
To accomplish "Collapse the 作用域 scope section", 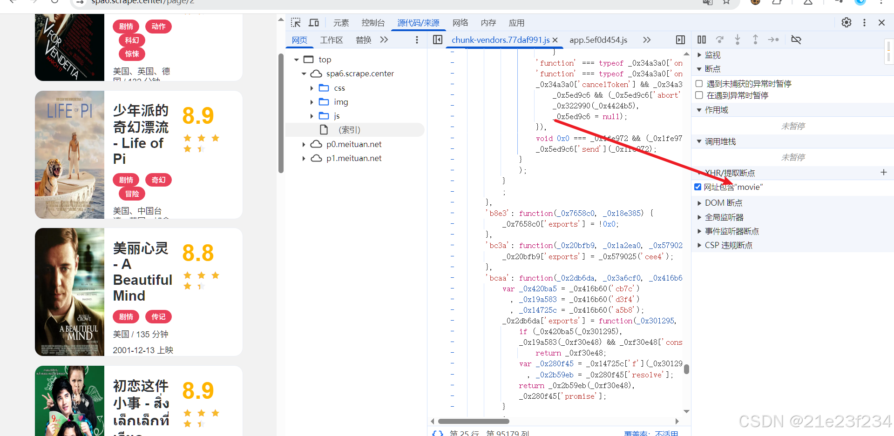I will click(699, 110).
